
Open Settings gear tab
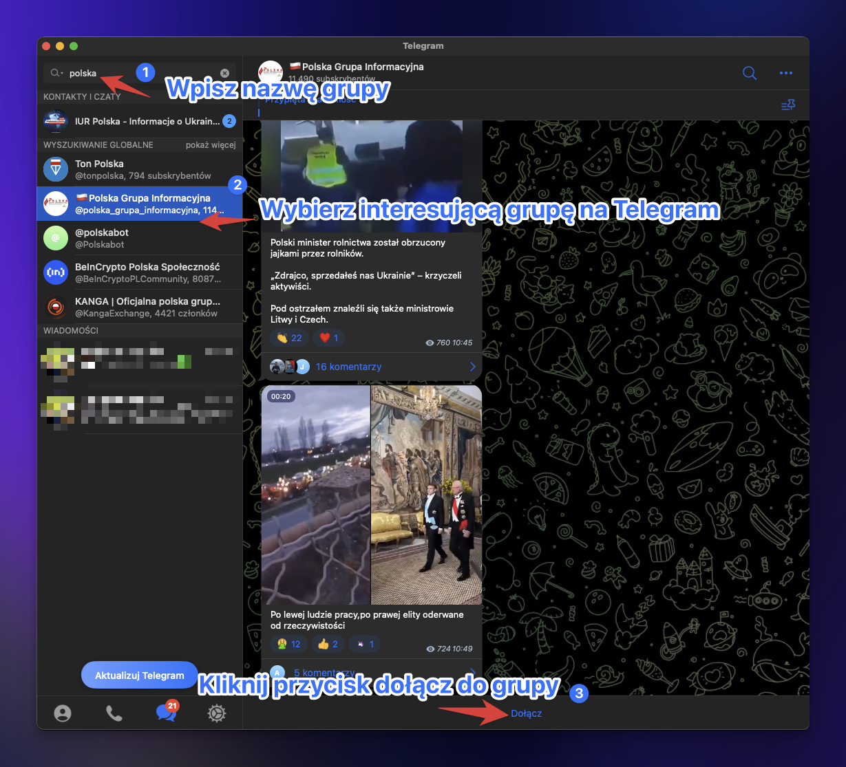click(217, 714)
